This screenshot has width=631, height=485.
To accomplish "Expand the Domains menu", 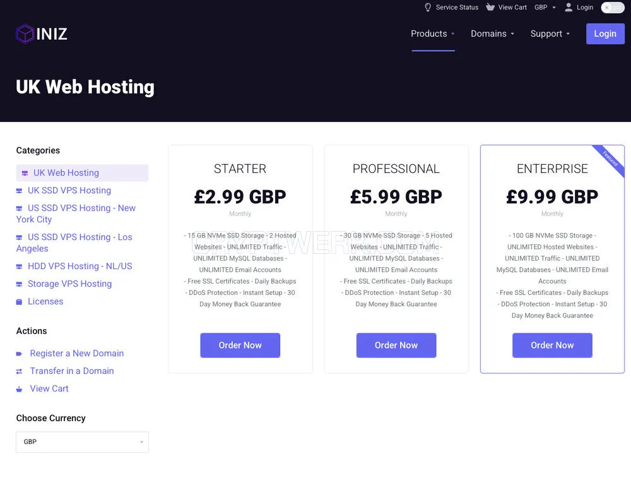I will tap(493, 34).
